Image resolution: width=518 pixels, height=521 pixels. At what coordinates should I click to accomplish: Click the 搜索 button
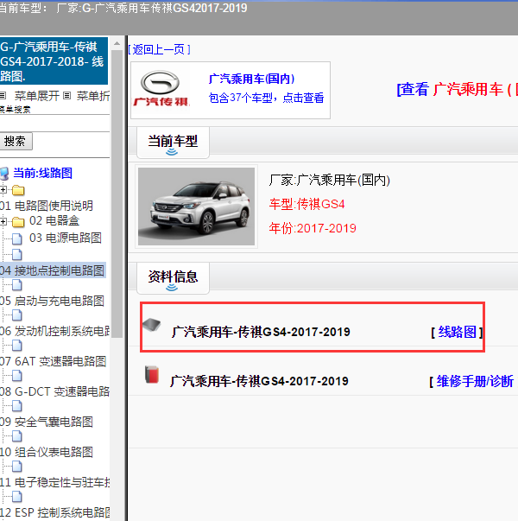pyautogui.click(x=16, y=141)
